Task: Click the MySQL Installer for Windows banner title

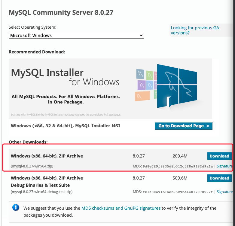Action: [65, 77]
